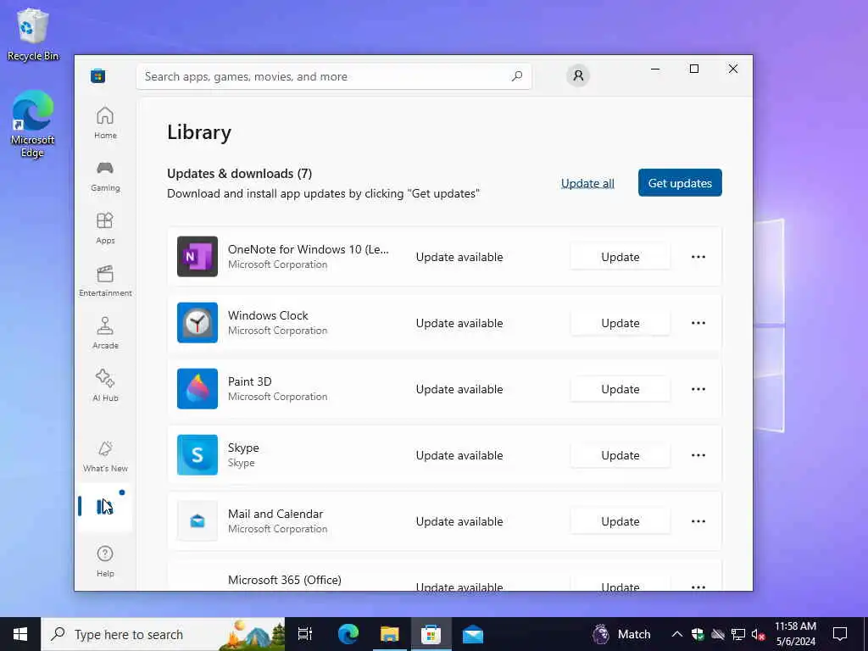Open the Windows Start menu
This screenshot has width=868, height=651.
click(20, 634)
